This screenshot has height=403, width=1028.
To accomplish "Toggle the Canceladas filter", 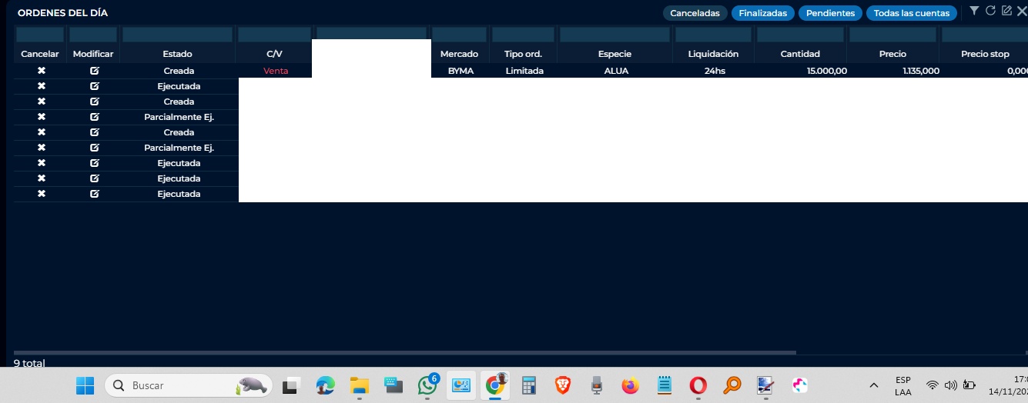I will (x=695, y=13).
